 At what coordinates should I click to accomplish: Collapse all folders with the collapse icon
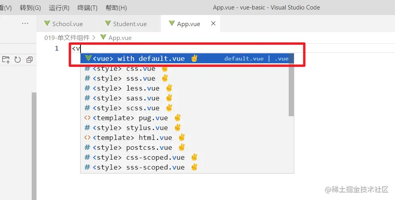point(29,59)
